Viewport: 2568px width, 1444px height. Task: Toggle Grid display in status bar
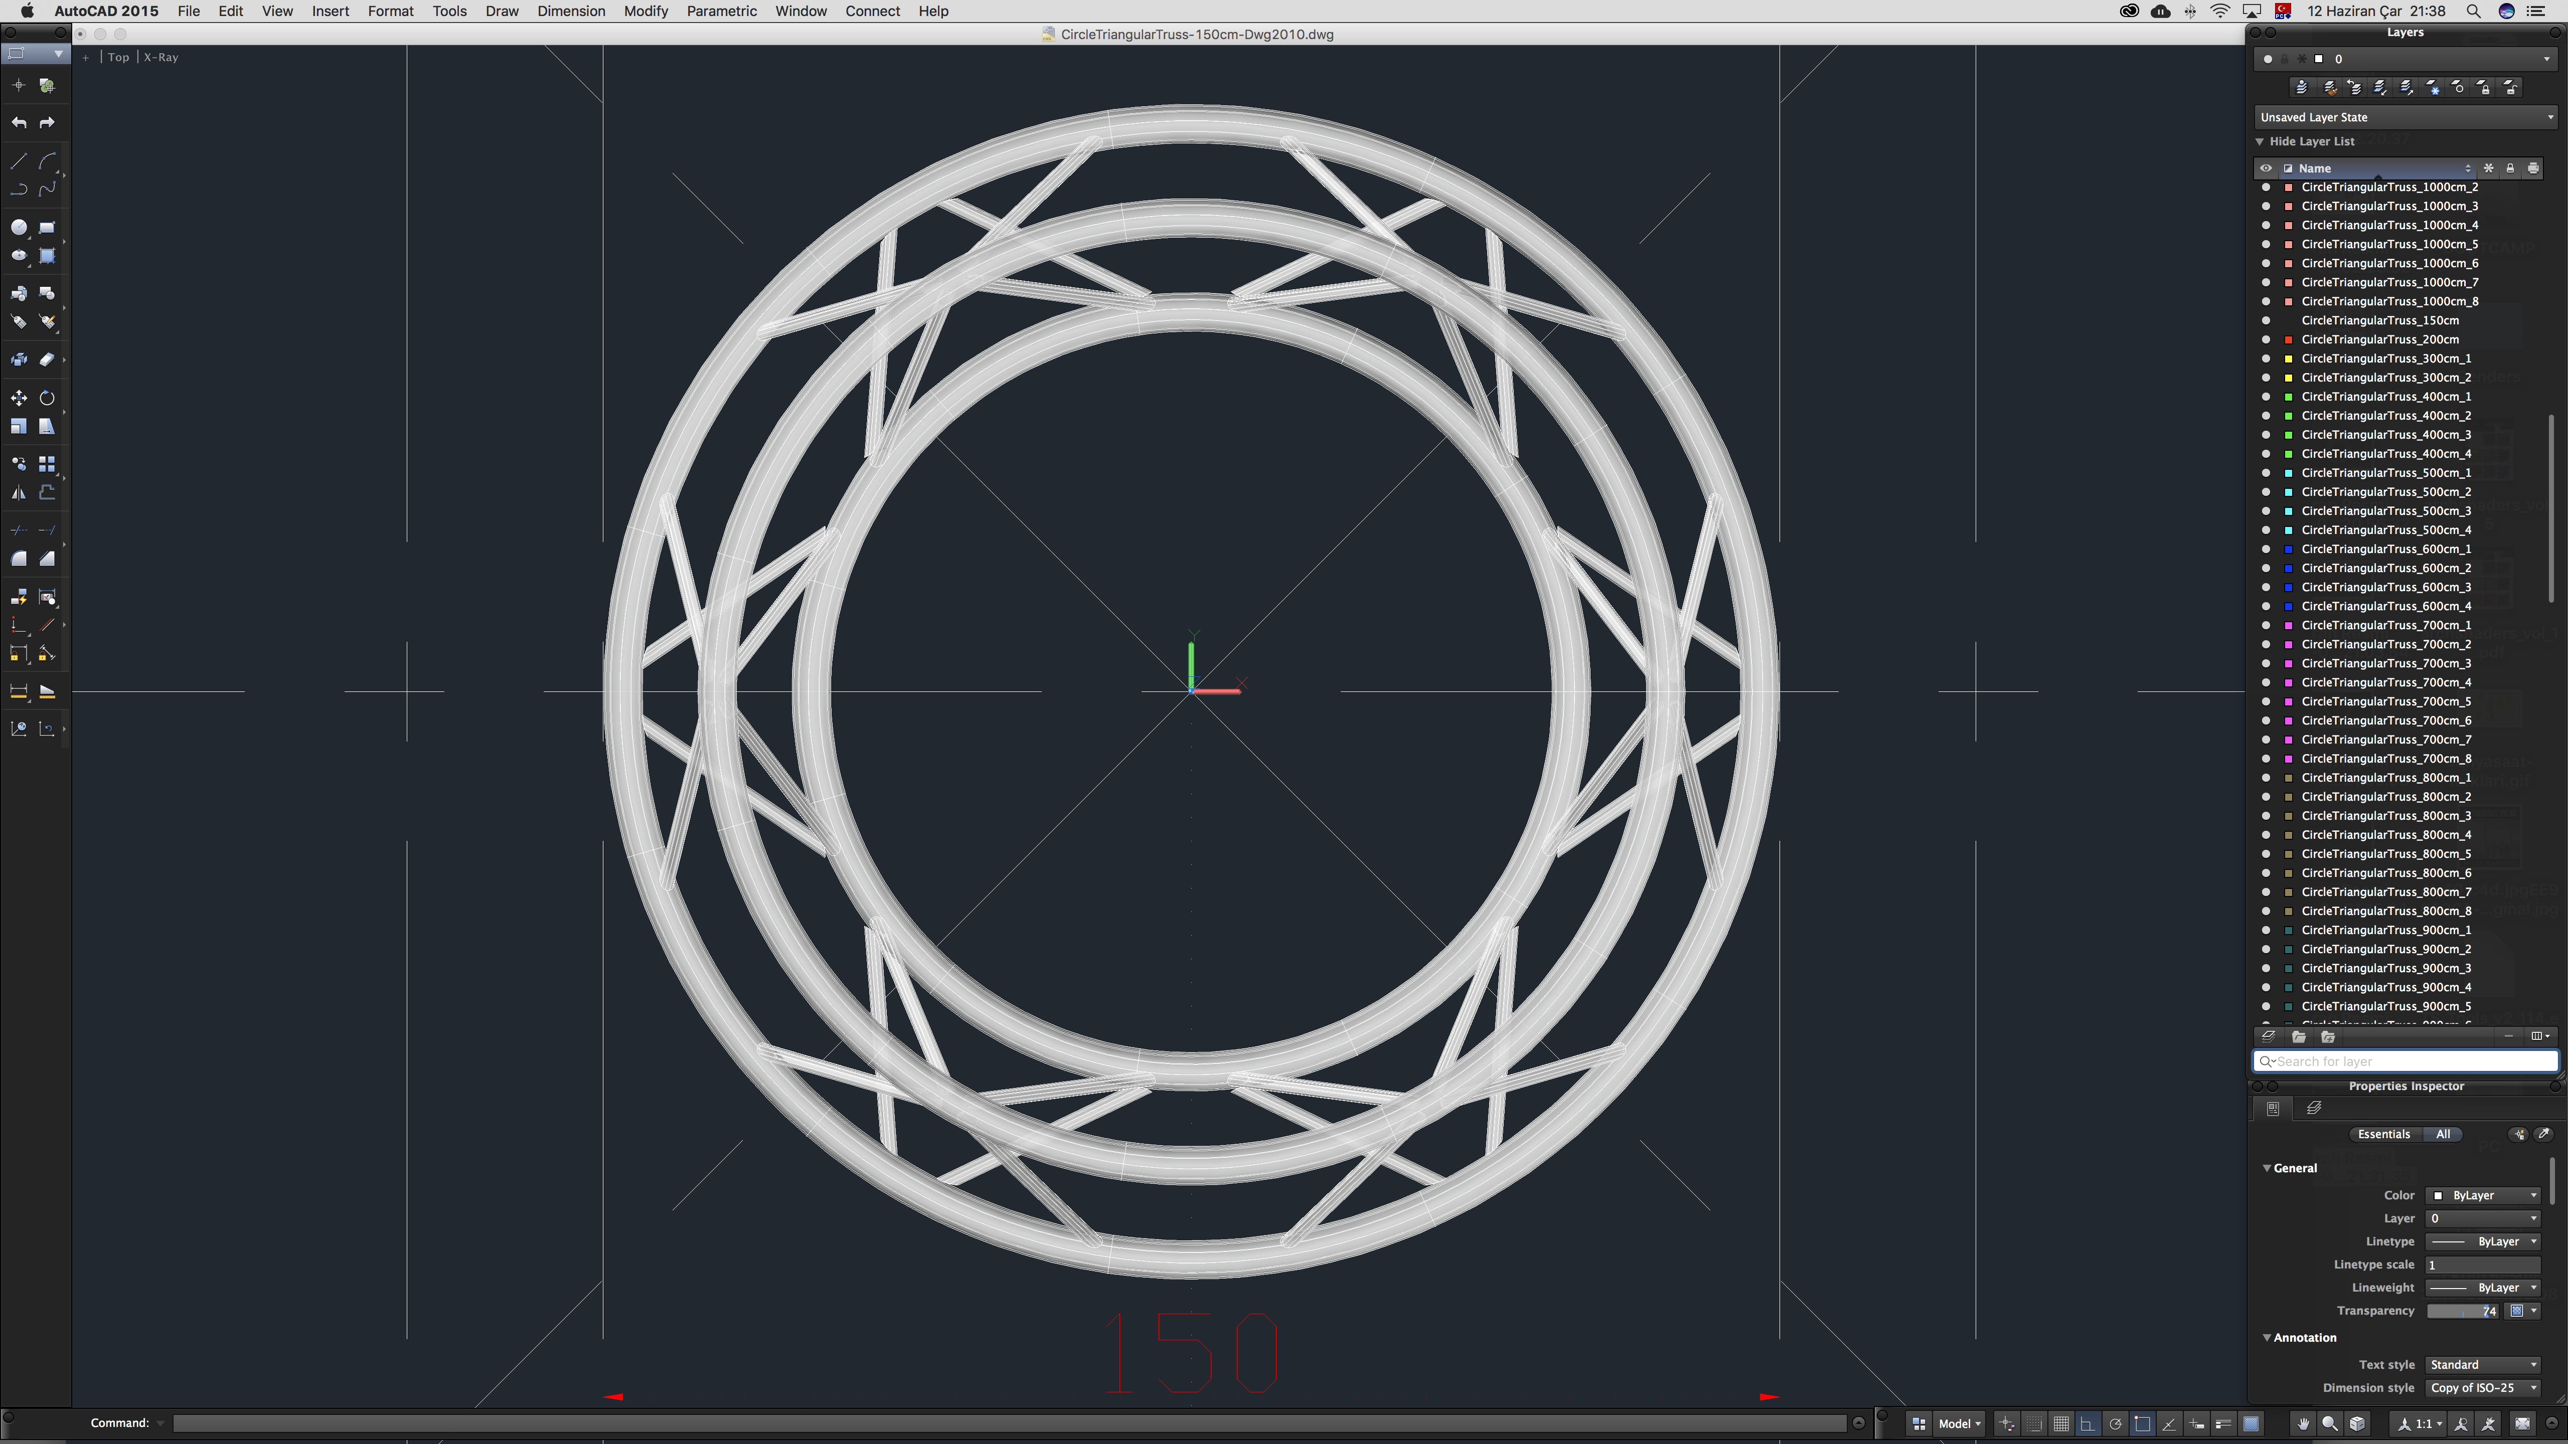(x=2060, y=1423)
